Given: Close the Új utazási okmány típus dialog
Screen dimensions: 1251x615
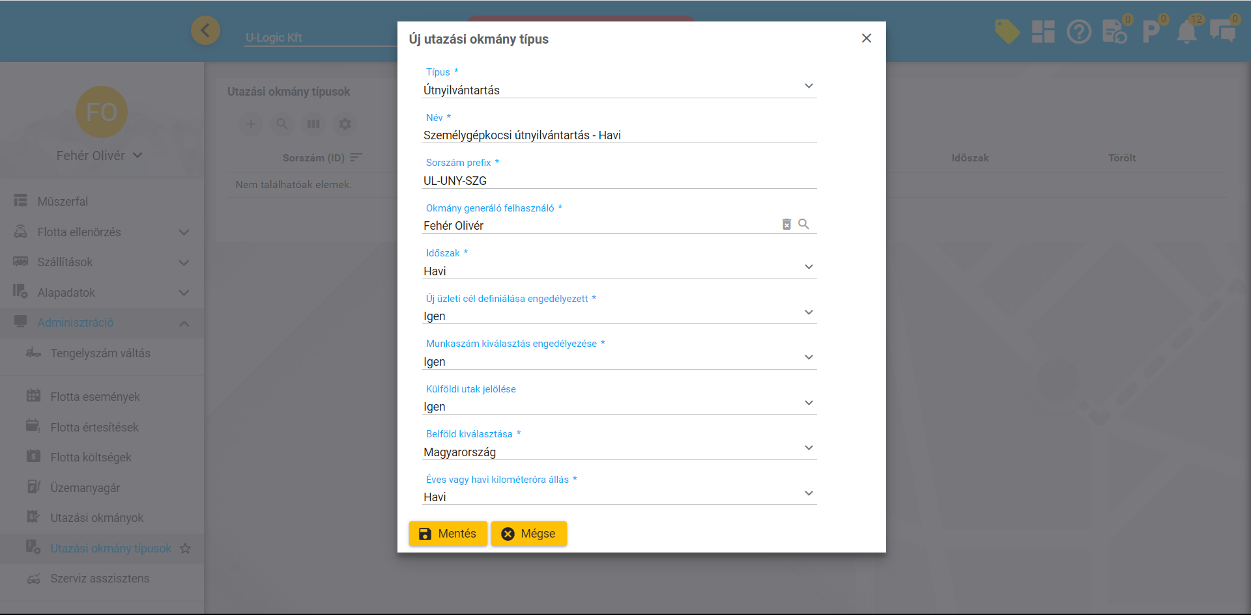Looking at the screenshot, I should point(866,38).
